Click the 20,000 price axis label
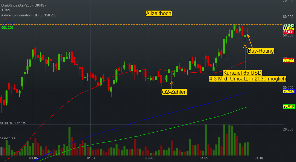The height and width of the screenshot is (162, 296). tap(288, 129)
